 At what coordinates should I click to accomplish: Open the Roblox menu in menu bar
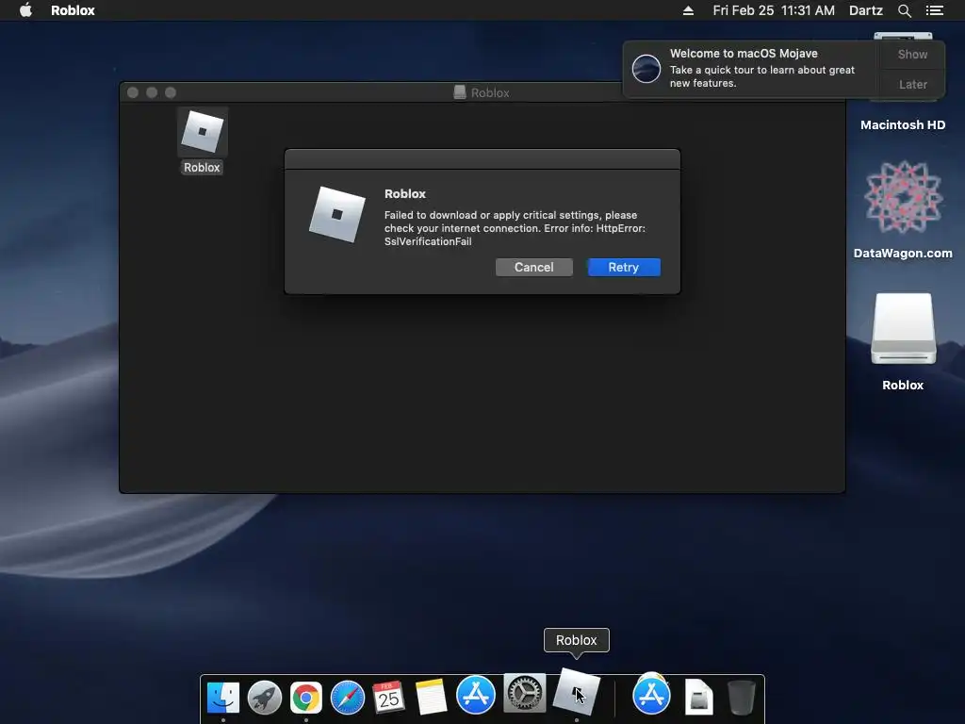(x=73, y=10)
